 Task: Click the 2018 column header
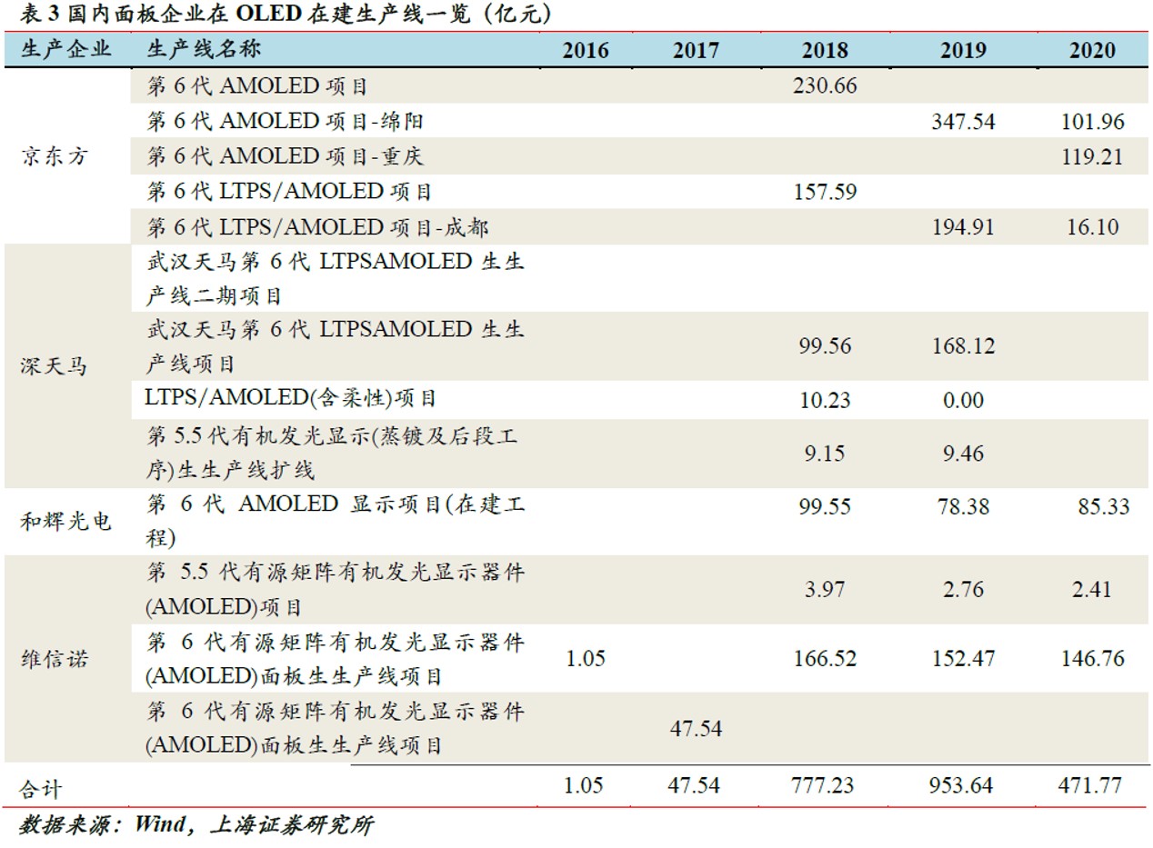(x=825, y=50)
